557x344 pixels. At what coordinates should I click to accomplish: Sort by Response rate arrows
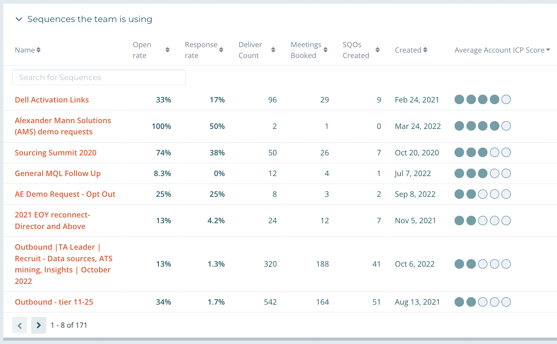[221, 50]
